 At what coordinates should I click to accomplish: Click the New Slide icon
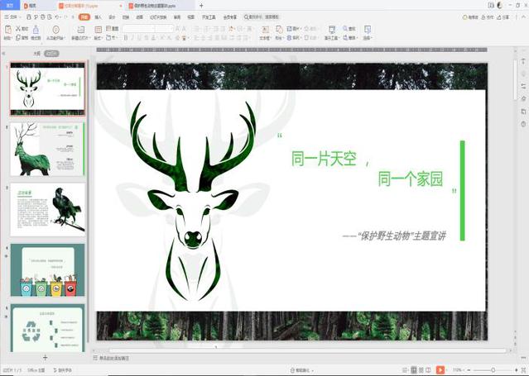click(x=82, y=30)
